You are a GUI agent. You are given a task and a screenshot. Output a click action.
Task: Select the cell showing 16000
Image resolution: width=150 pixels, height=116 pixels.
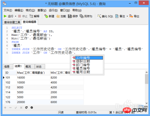tap(33, 78)
